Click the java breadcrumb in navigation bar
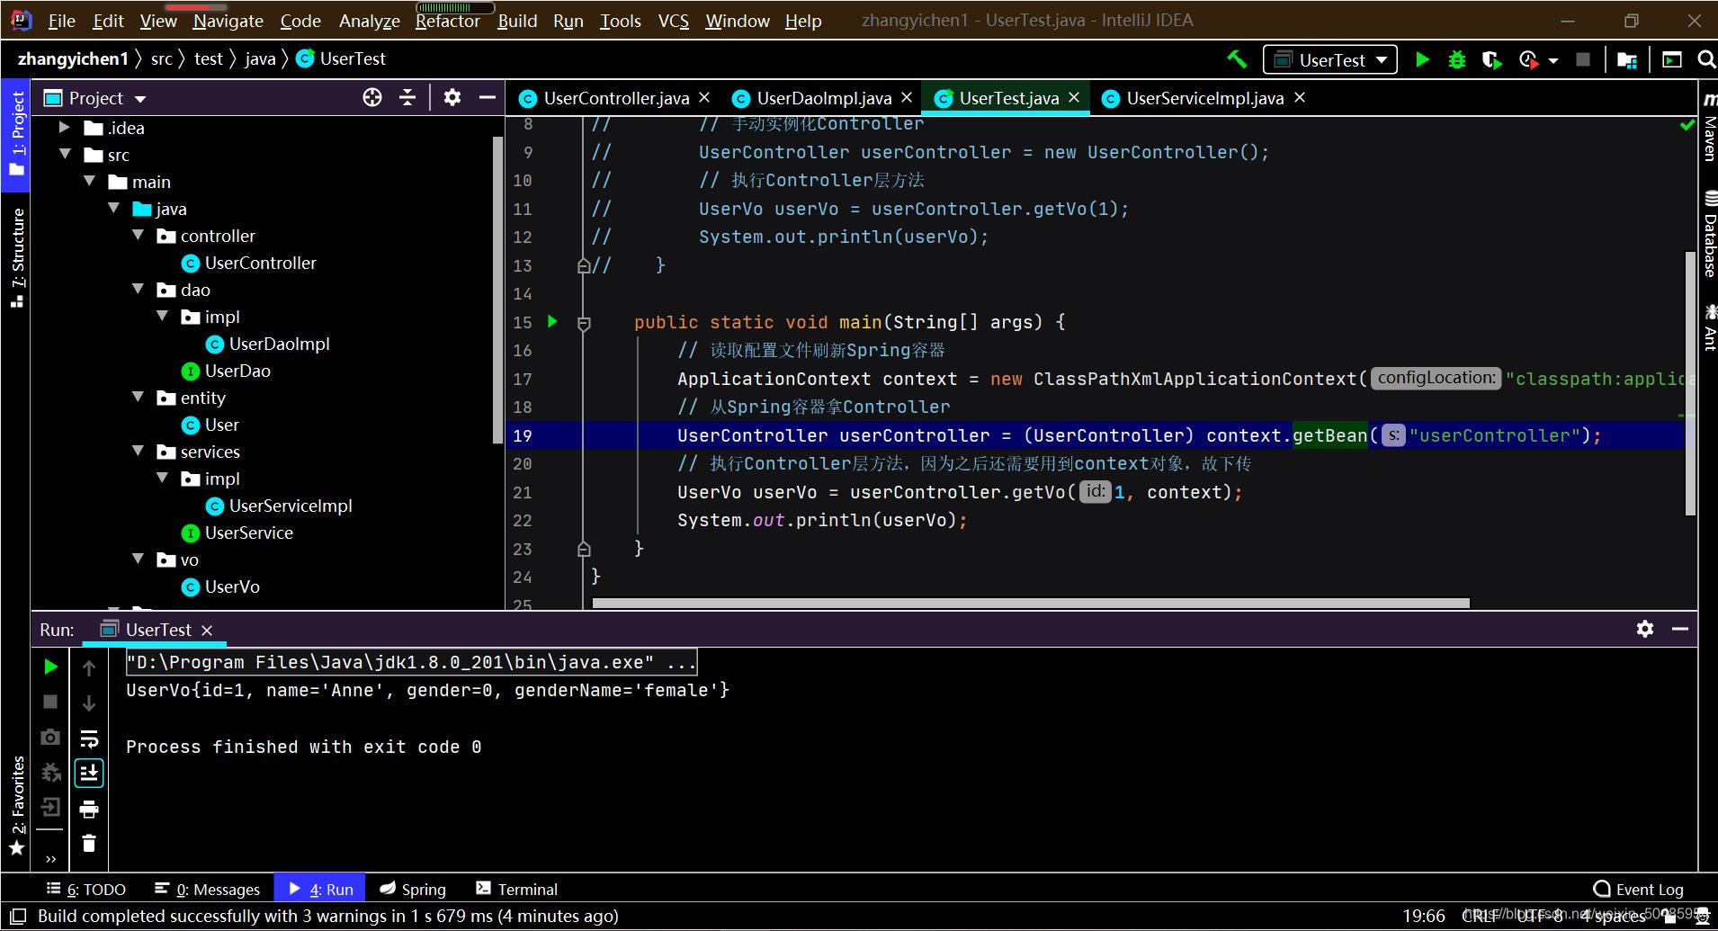Viewport: 1718px width, 931px height. [x=260, y=58]
